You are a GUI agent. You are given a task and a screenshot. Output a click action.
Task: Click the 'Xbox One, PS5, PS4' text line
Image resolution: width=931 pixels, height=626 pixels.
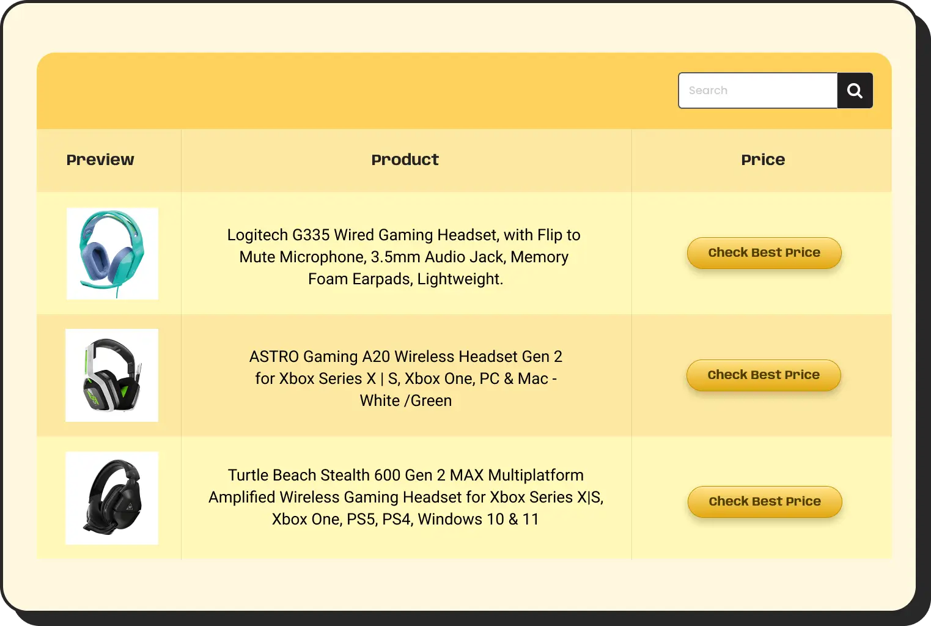(405, 520)
